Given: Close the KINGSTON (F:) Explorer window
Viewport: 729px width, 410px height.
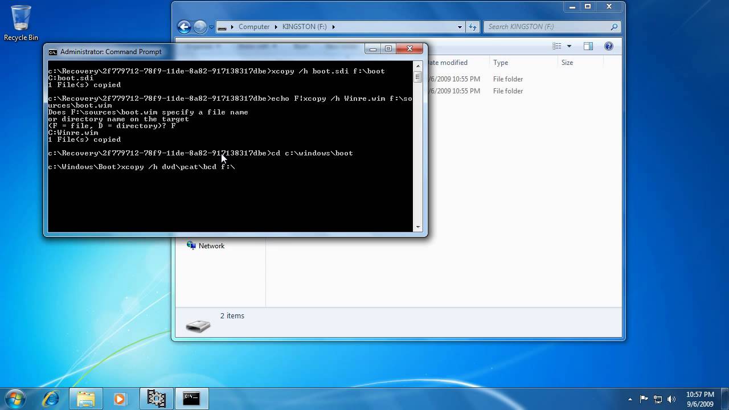Looking at the screenshot, I should click(x=609, y=7).
